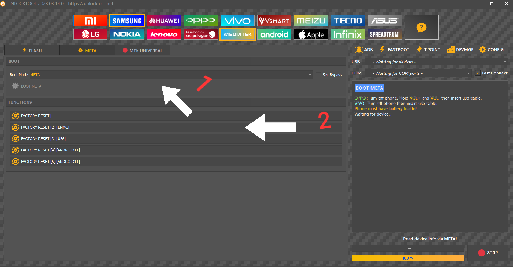This screenshot has width=513, height=267.
Task: Run FACTORY RESET [1]
Action: (x=176, y=116)
